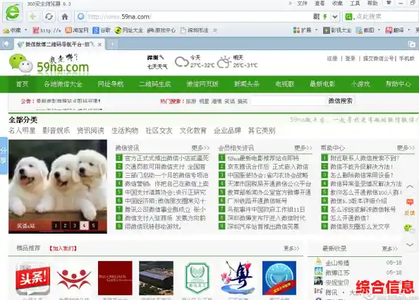Click the 登录 login link
This screenshot has height=300, width=419.
(x=350, y=59)
